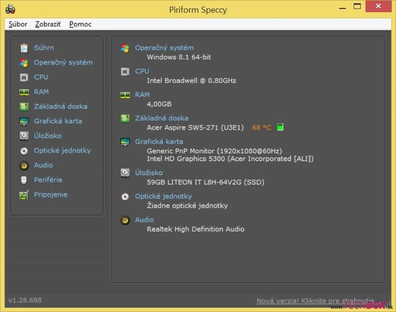The image size is (396, 312).
Task: Click the Generic PnP Monitor text line
Action: pyautogui.click(x=214, y=151)
